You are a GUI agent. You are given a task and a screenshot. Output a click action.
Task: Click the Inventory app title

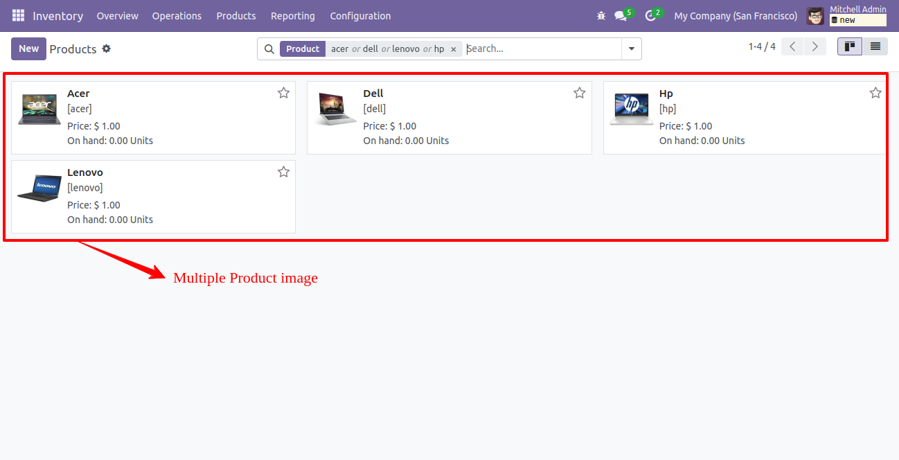(x=57, y=15)
